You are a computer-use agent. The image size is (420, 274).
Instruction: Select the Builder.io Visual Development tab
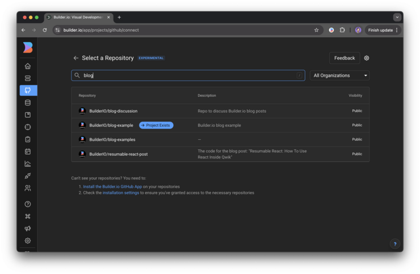click(78, 18)
